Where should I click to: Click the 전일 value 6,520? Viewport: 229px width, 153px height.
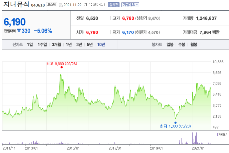tap(92, 18)
